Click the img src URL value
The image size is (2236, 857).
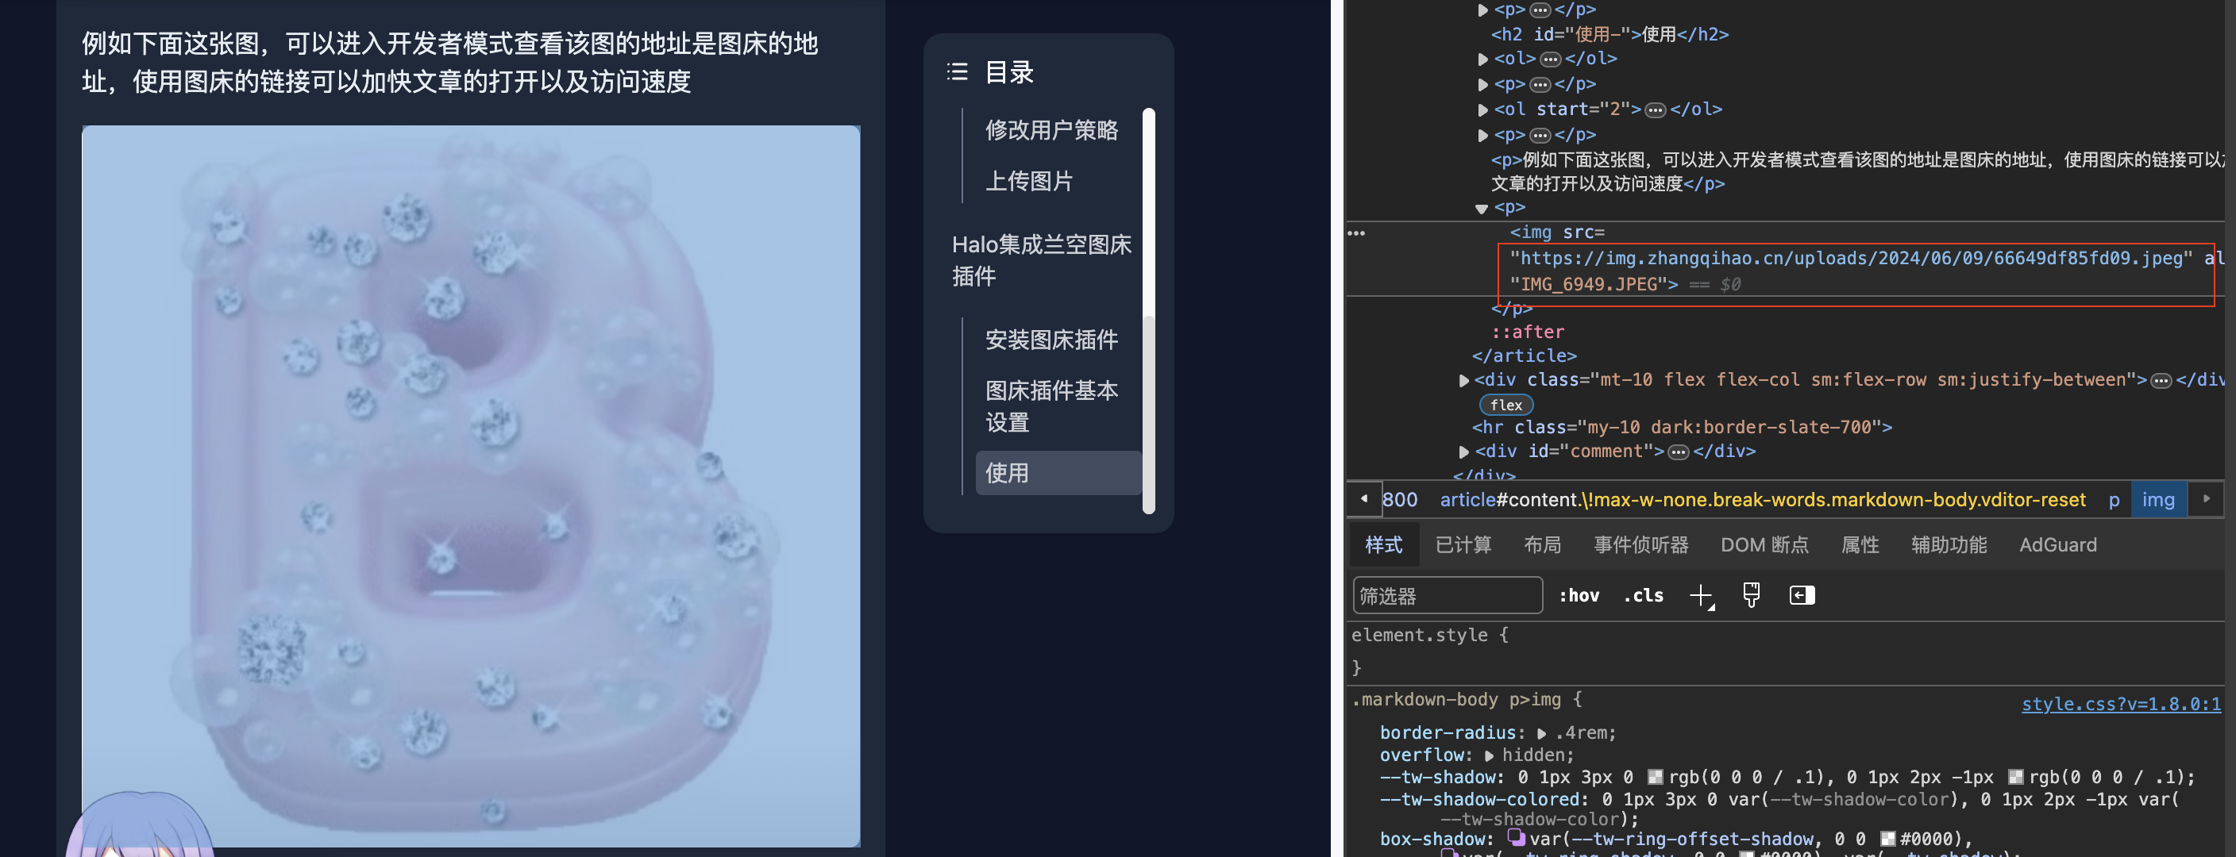click(x=1851, y=259)
